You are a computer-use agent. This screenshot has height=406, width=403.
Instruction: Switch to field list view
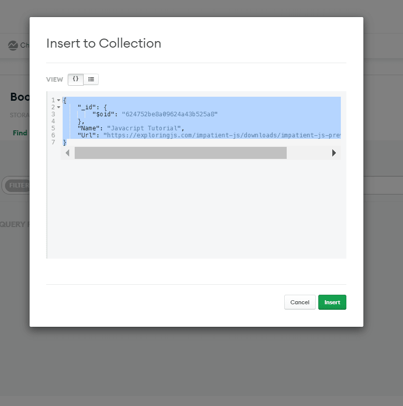pos(91,79)
